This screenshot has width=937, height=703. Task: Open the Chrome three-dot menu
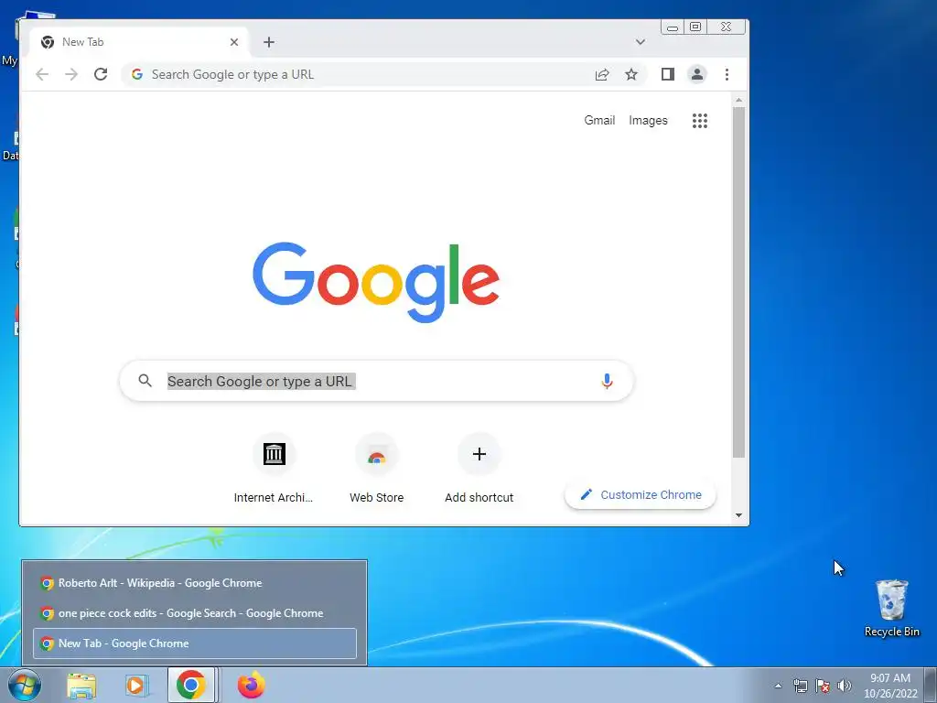(x=727, y=74)
